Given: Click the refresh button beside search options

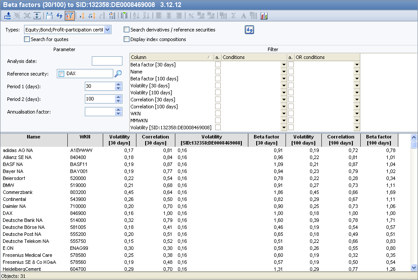Looking at the screenshot, I should point(249,30).
